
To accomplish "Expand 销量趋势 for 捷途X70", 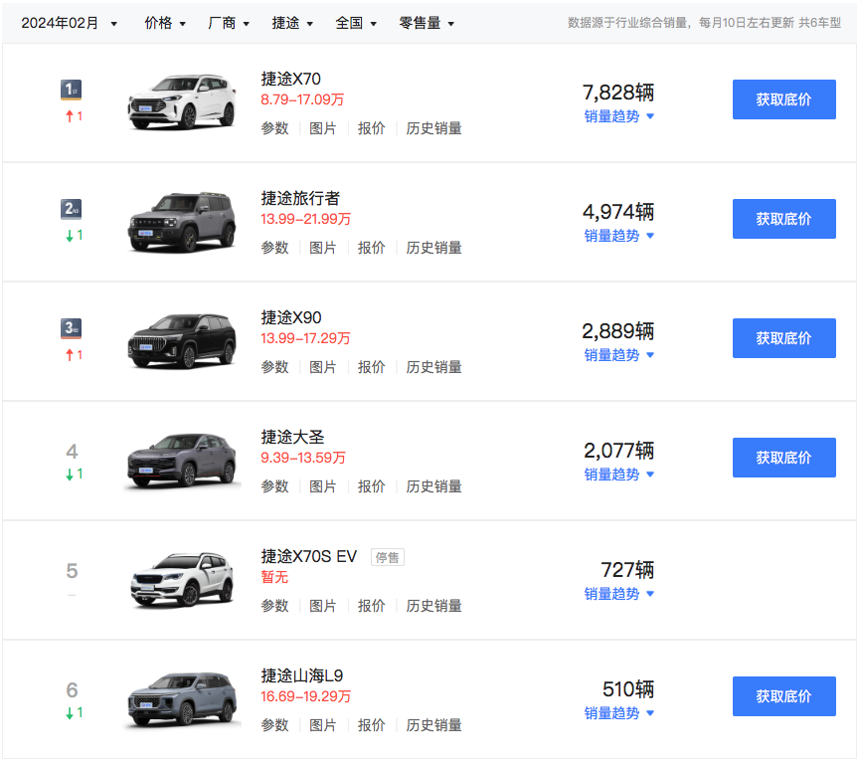I will 618,116.
